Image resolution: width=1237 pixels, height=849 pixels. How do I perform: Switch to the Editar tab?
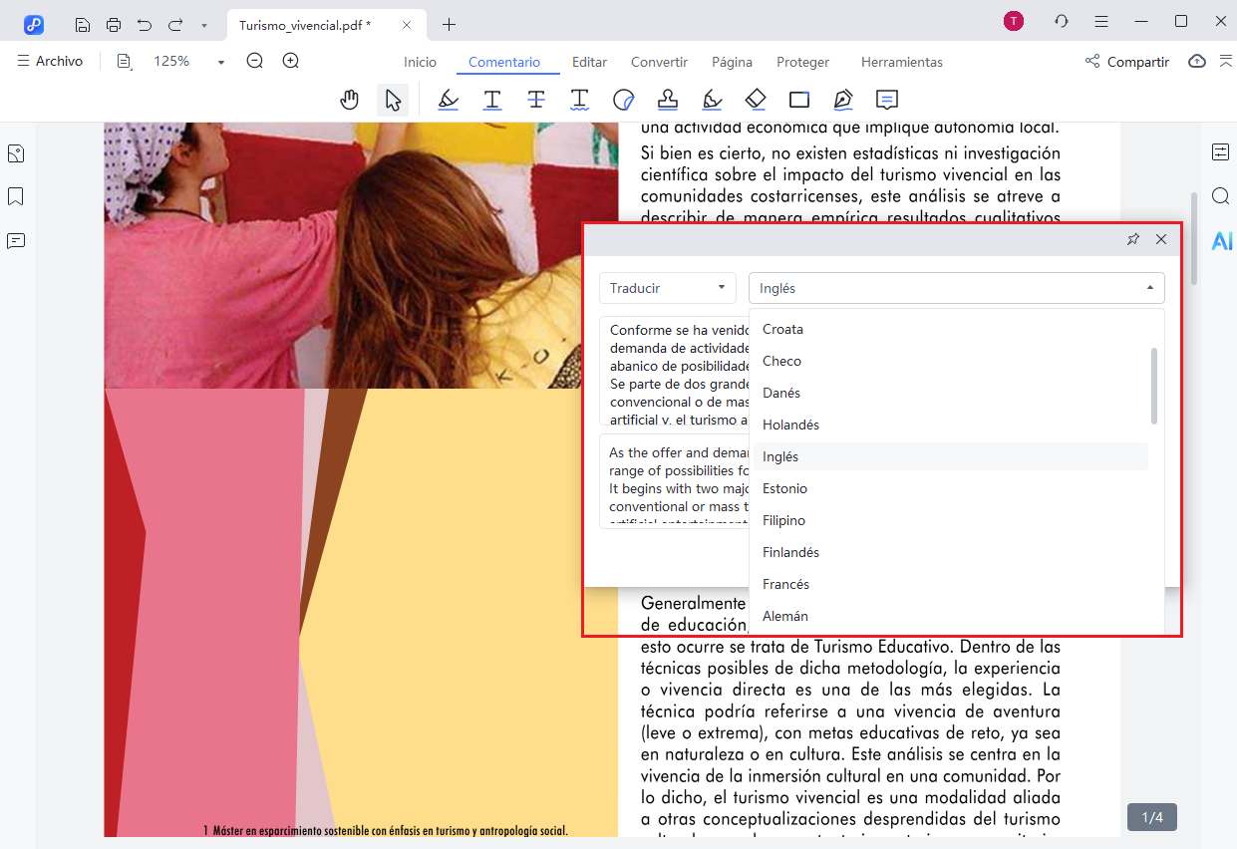[x=589, y=62]
